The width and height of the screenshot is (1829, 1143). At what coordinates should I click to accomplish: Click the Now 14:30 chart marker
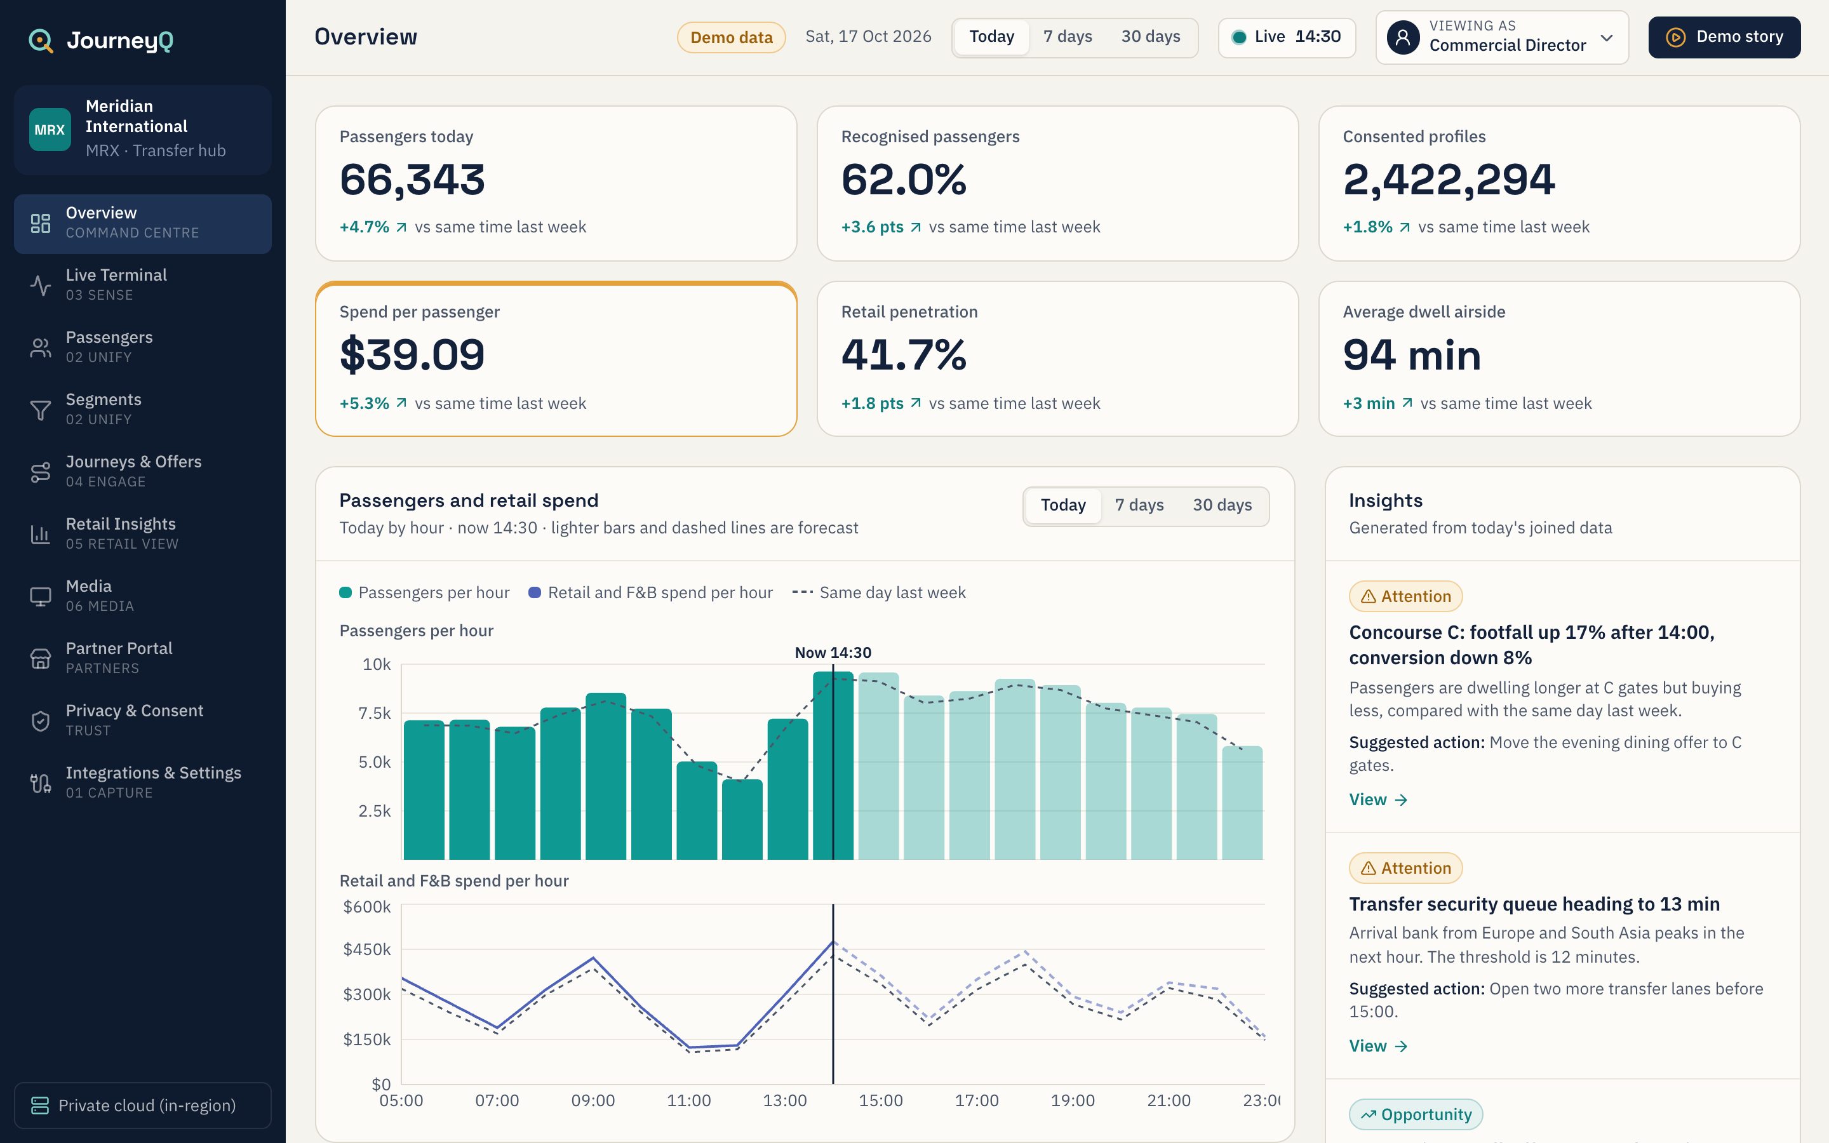coord(833,652)
